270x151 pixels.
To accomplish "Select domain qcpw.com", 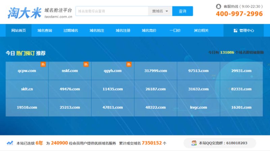I will pos(27,71).
